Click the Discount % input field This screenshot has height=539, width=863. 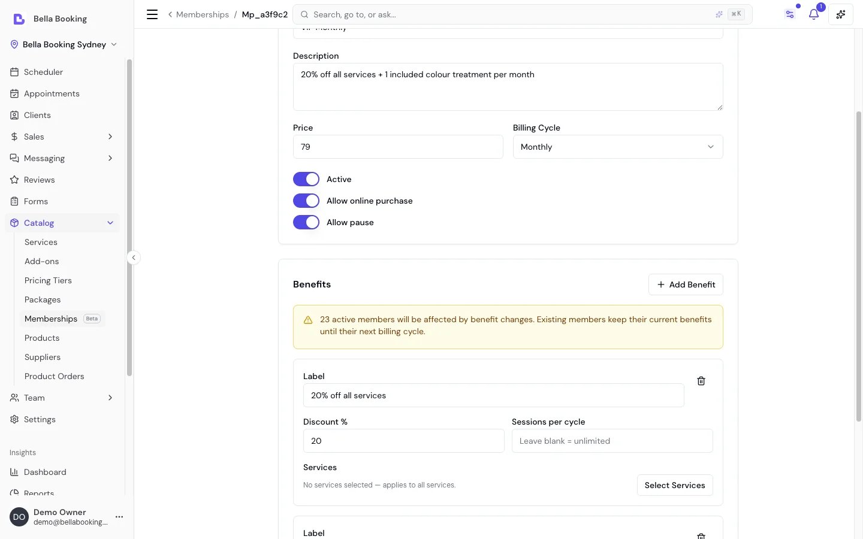[404, 441]
